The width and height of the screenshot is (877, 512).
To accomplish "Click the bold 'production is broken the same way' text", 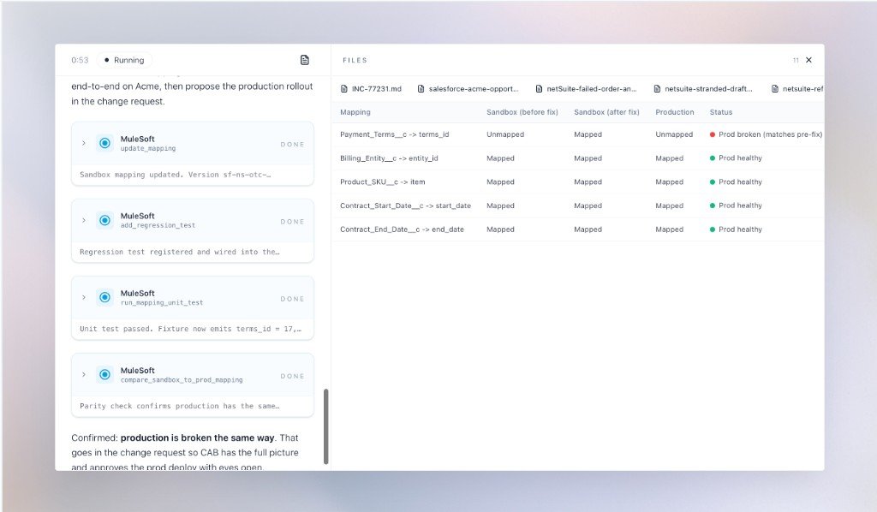I will (x=198, y=438).
